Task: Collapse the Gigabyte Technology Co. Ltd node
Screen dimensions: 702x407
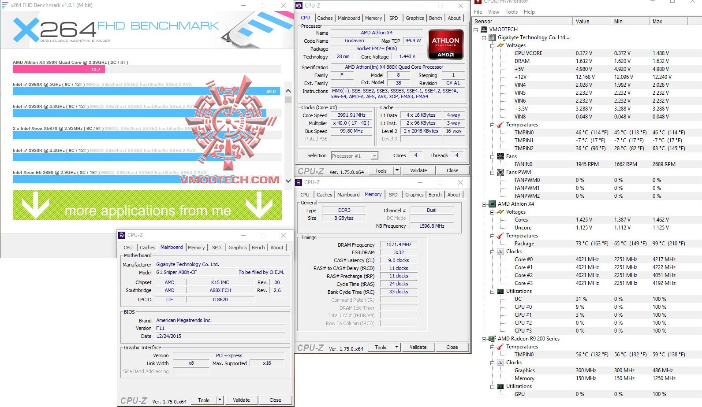Action: [x=484, y=37]
